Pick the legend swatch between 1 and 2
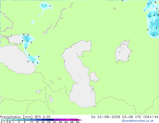The width and height of the screenshot is (159, 123). coord(16,120)
